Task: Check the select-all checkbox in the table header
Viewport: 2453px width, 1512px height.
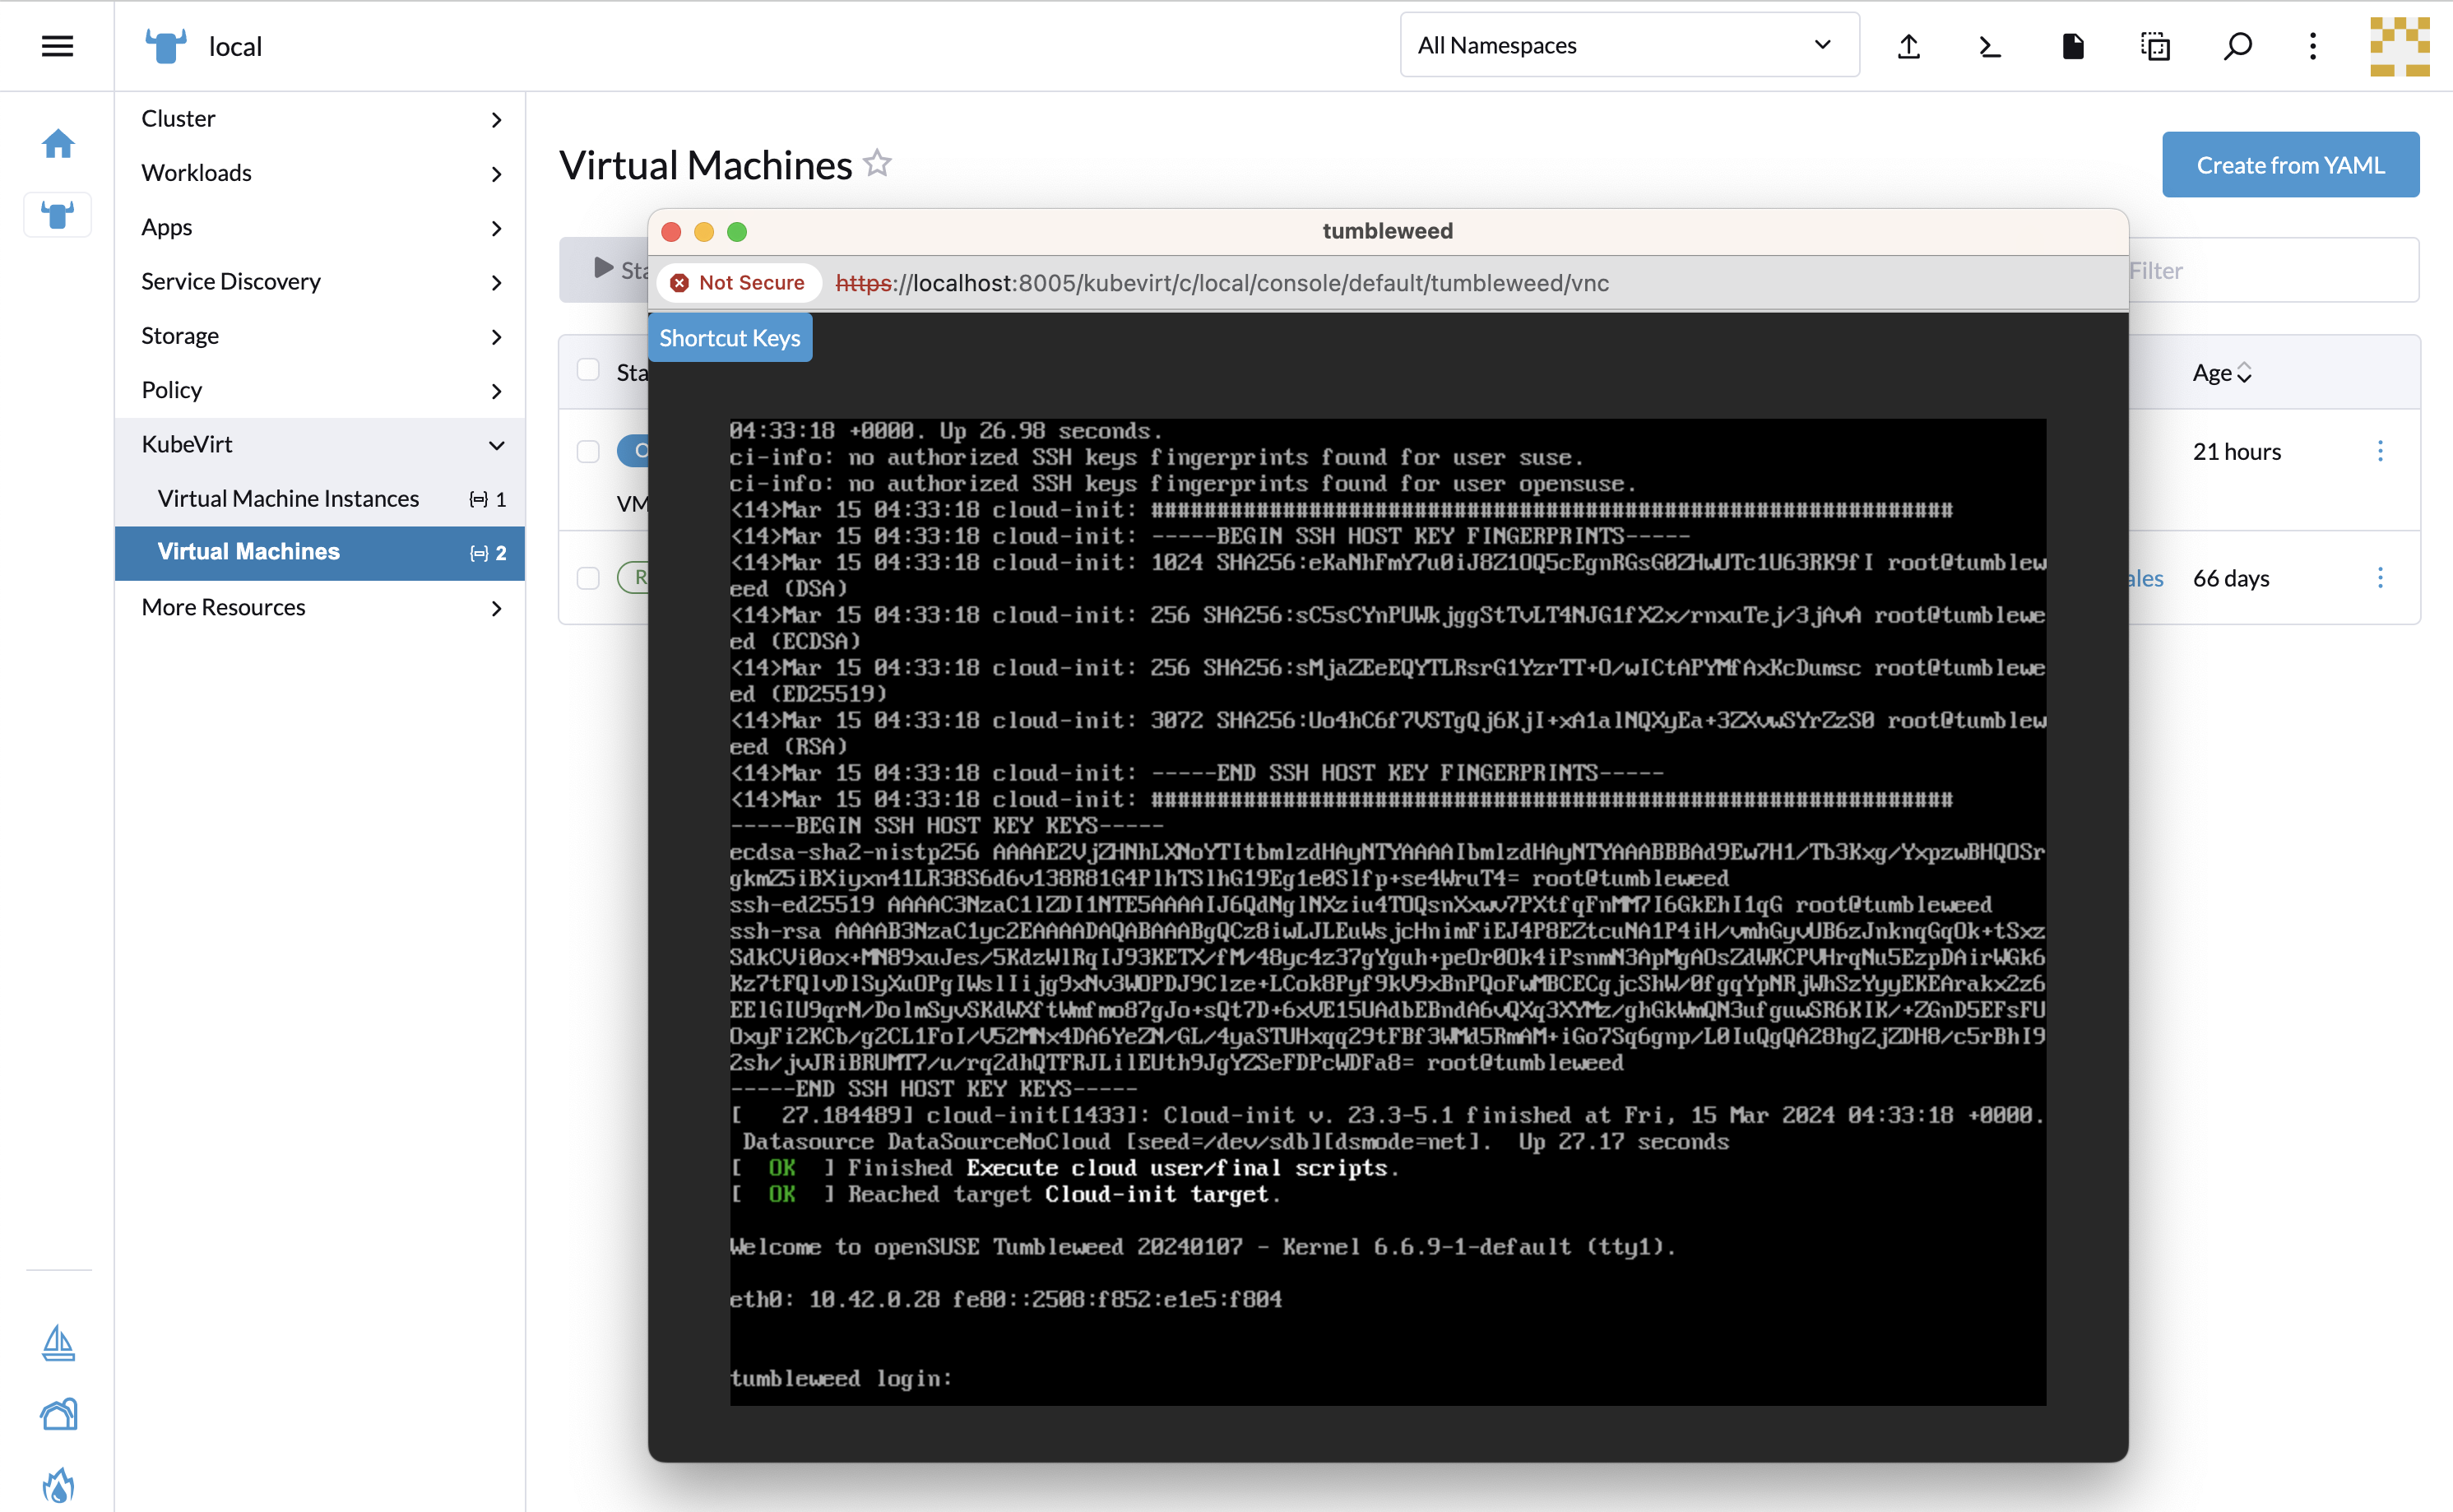Action: pyautogui.click(x=588, y=370)
